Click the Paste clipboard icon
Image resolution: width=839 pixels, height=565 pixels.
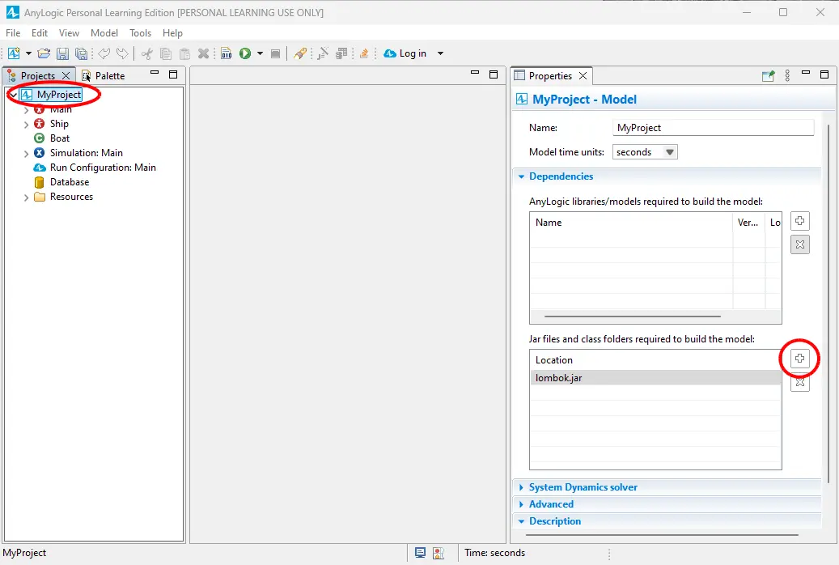[x=184, y=53]
